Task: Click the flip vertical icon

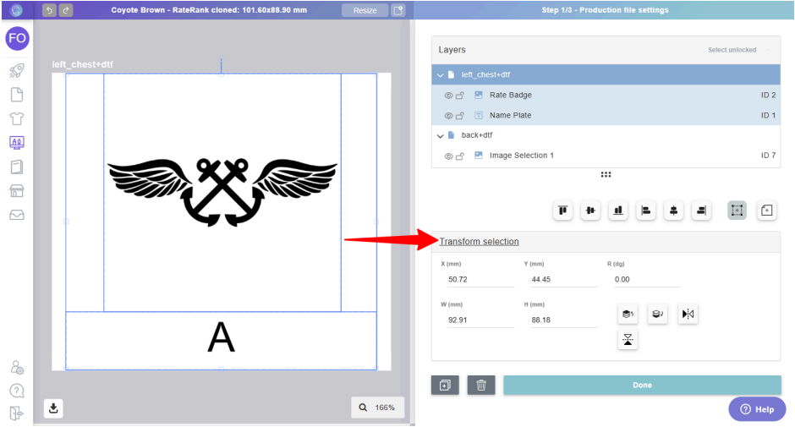Action: 628,340
